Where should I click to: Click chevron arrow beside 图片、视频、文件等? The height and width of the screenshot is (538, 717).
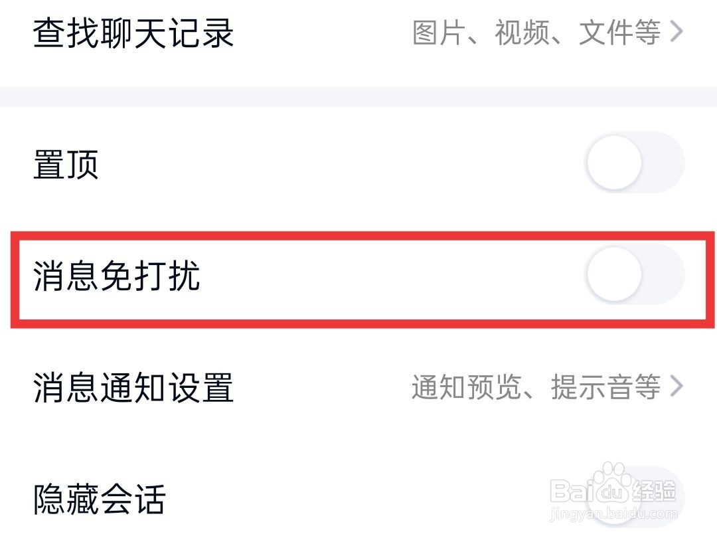(x=677, y=32)
